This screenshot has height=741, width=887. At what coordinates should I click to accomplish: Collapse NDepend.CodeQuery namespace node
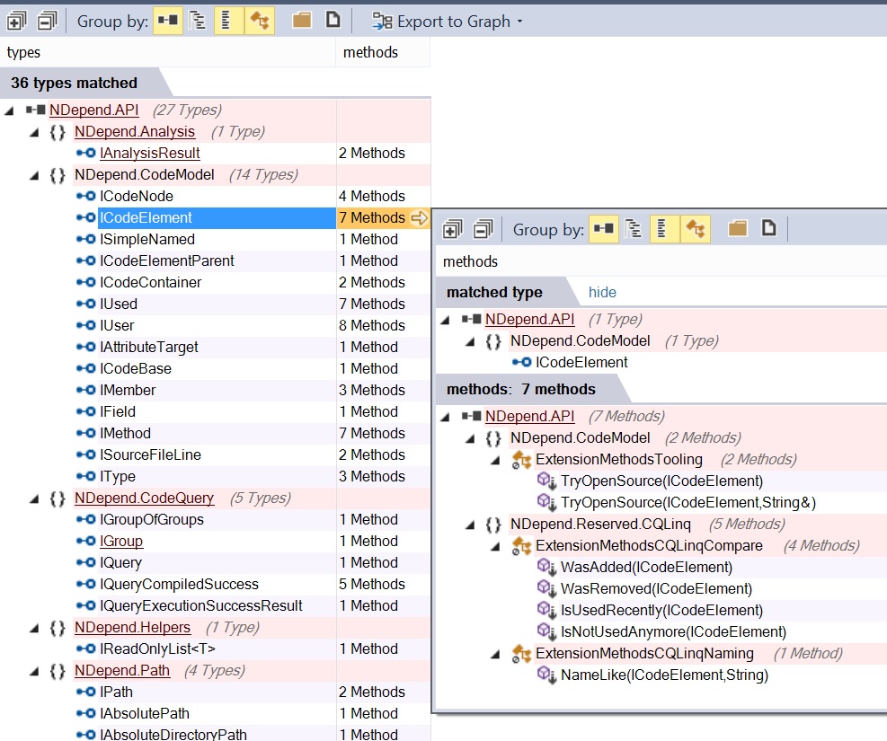coord(34,498)
